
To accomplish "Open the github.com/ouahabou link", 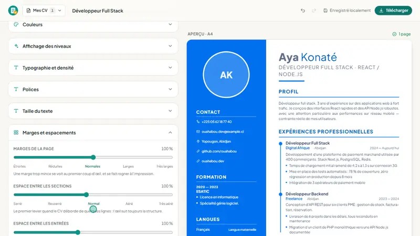I will click(x=219, y=152).
